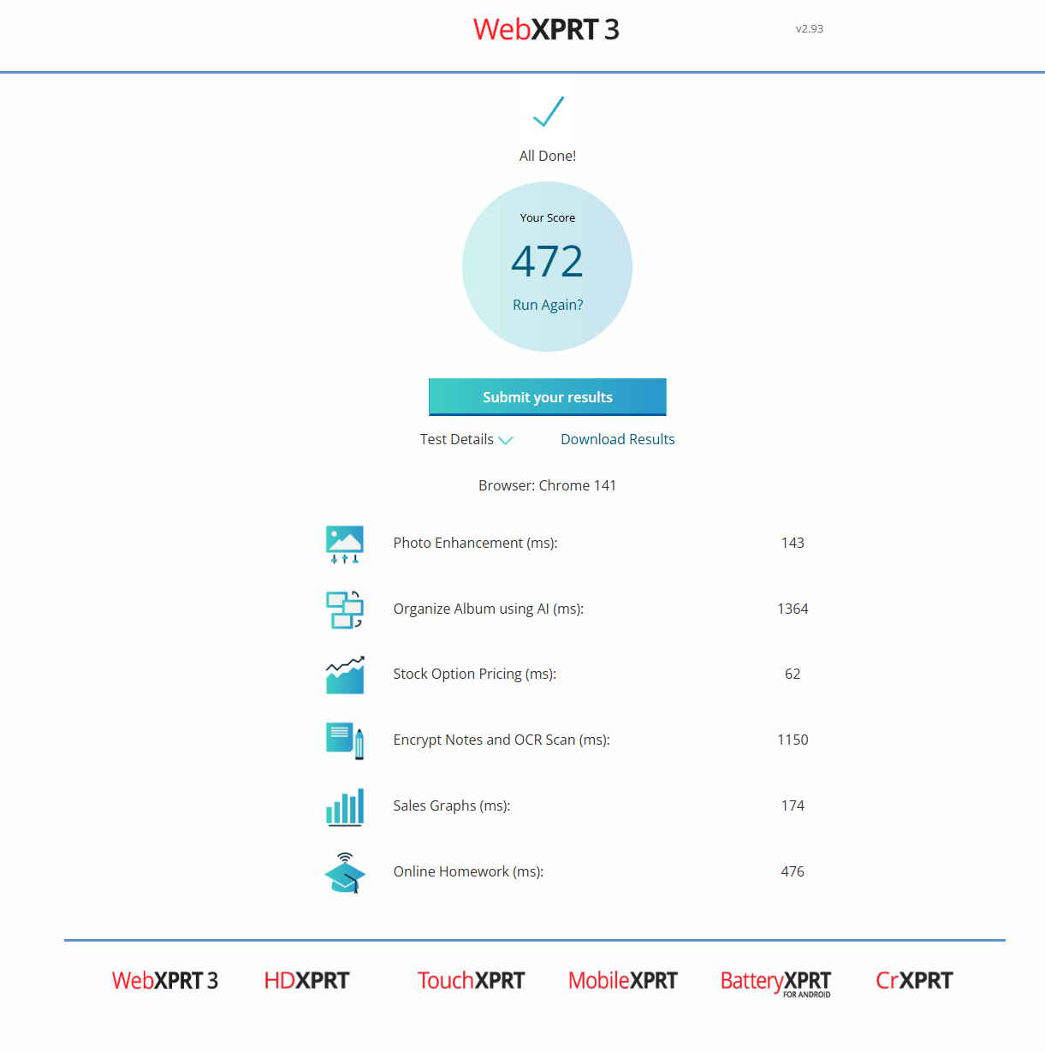Click the Organize Album using AI icon
The width and height of the screenshot is (1045, 1052).
(345, 609)
